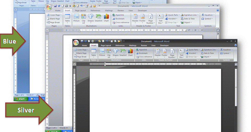The width and height of the screenshot is (251, 132).
Task: Open Developer tab in the silver window
Action: click(x=142, y=10)
